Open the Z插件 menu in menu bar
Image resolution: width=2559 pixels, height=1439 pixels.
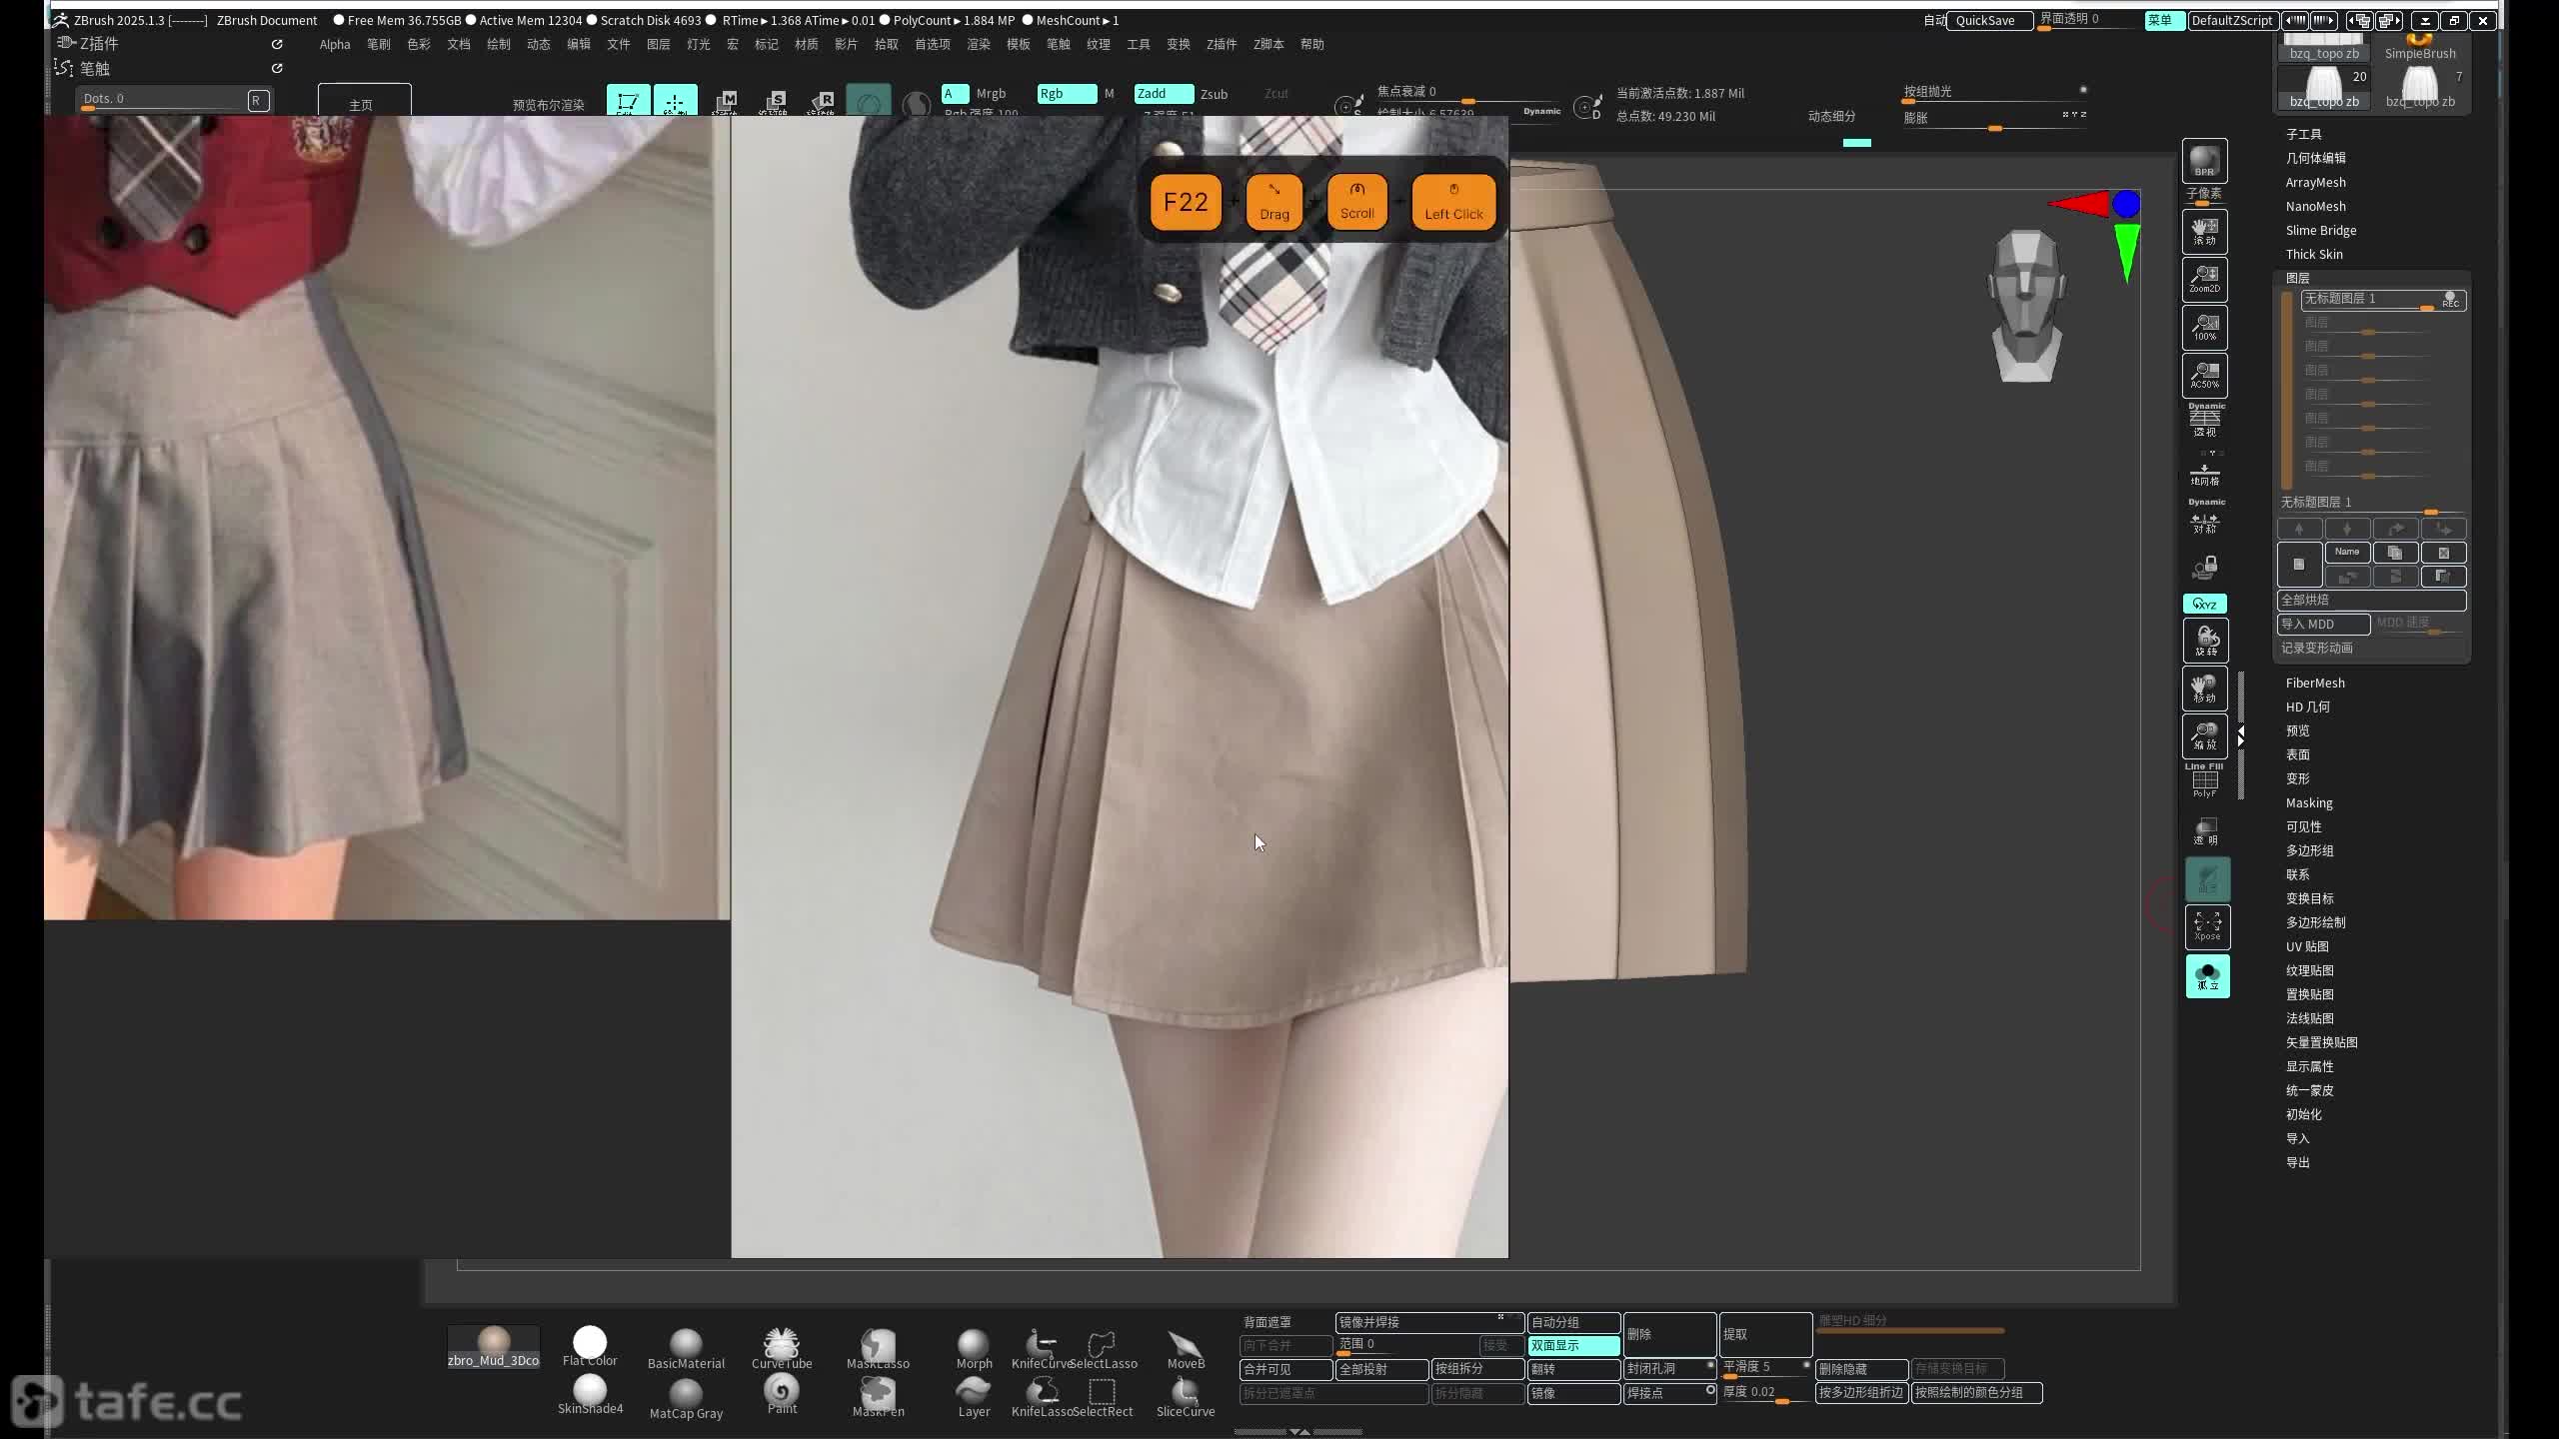pyautogui.click(x=1221, y=44)
